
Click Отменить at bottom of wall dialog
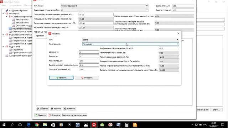click(x=54, y=115)
